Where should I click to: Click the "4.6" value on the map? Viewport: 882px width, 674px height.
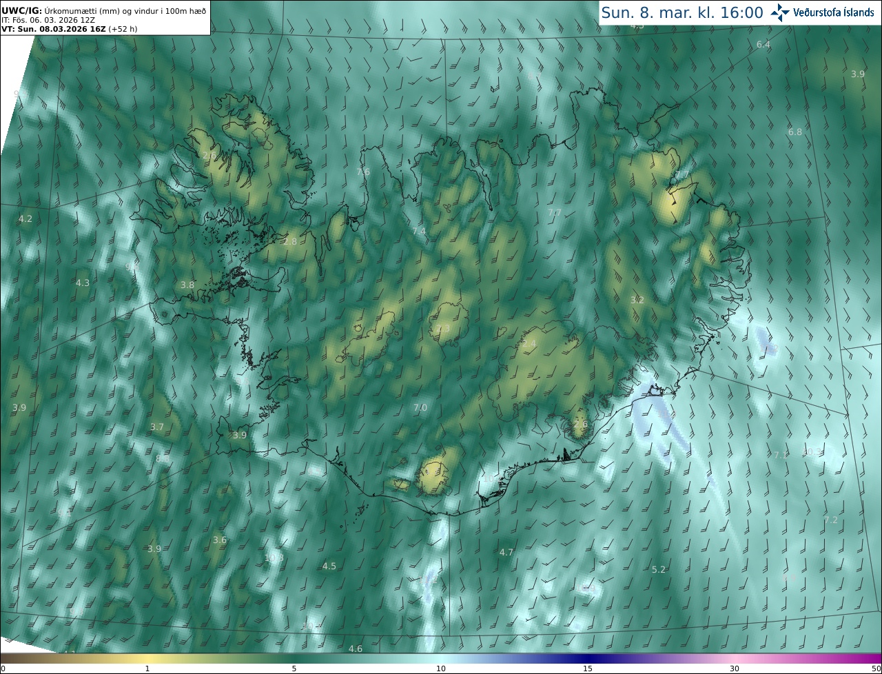356,649
